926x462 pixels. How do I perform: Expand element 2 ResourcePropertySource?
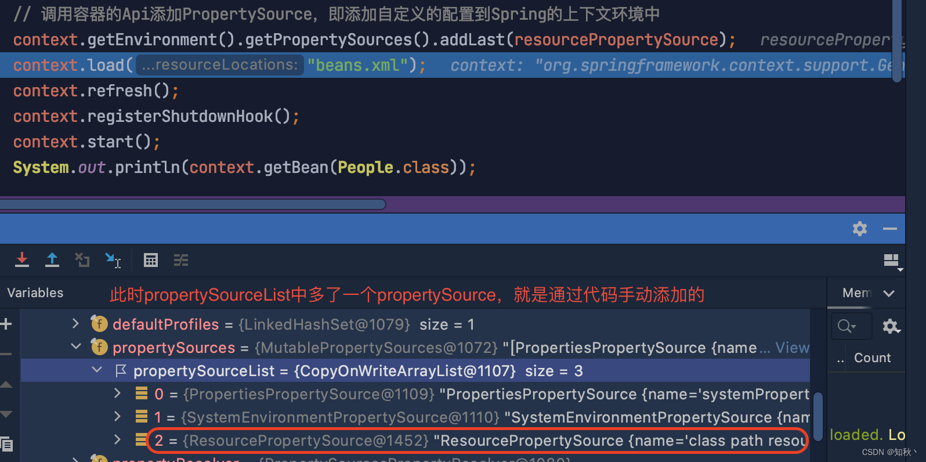118,439
